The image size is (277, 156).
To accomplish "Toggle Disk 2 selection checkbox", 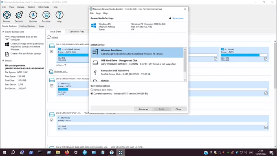I will tap(52, 86).
